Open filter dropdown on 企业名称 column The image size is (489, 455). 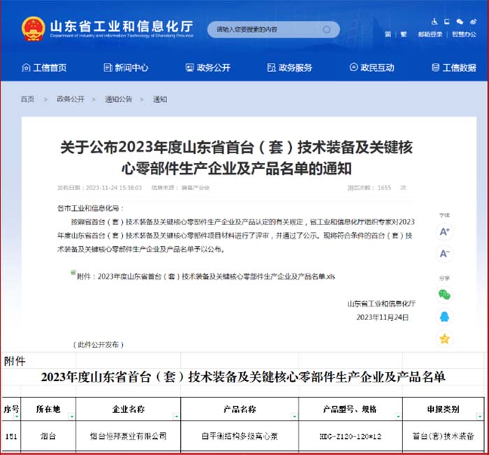tap(177, 417)
